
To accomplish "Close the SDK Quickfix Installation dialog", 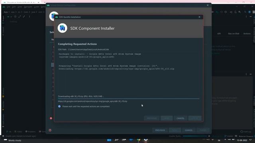I will pos(199,17).
